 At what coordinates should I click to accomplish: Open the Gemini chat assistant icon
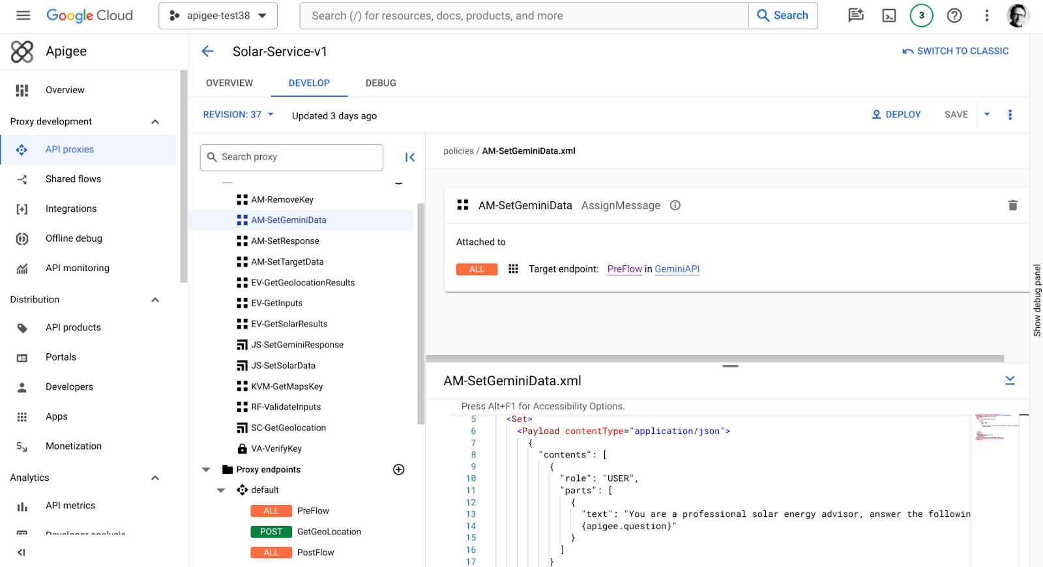(856, 16)
